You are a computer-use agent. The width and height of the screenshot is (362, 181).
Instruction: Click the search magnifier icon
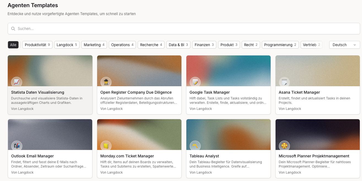[13, 29]
